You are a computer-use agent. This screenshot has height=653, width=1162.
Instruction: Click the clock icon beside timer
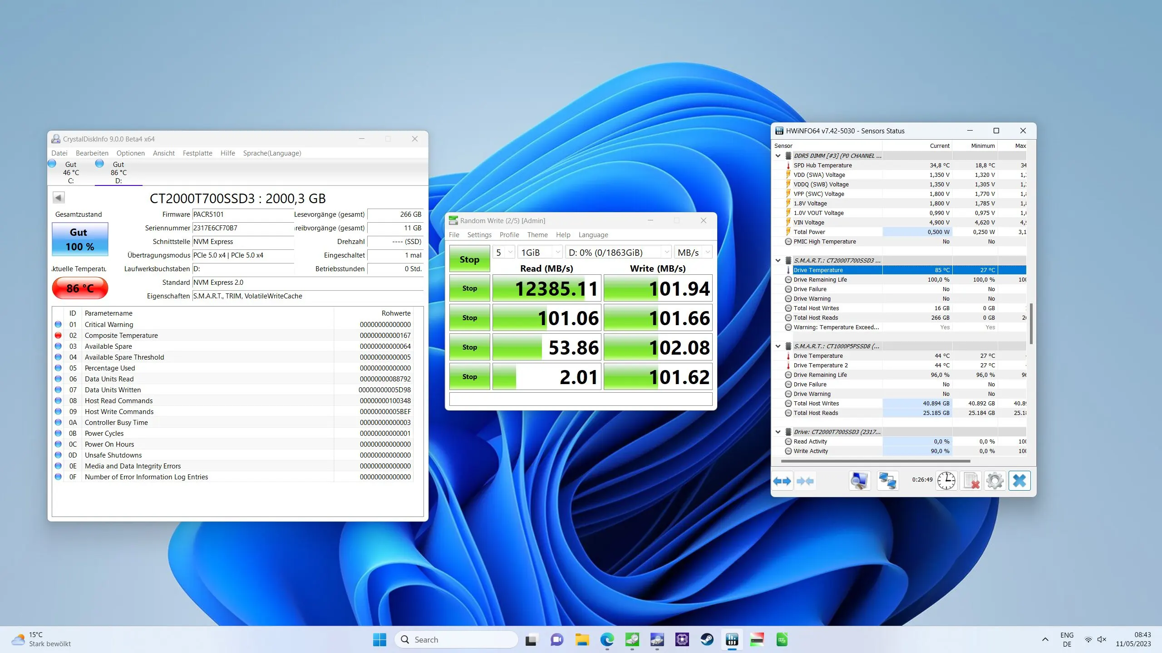point(946,481)
